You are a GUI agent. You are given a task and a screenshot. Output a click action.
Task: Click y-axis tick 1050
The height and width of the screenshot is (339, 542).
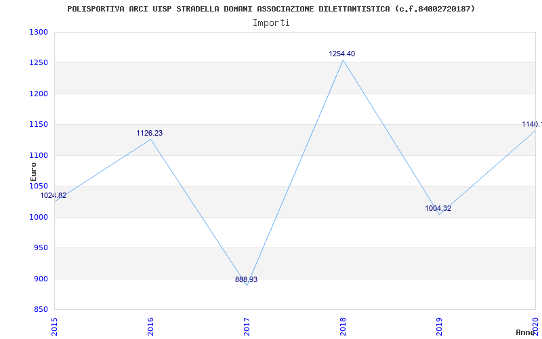pos(39,186)
